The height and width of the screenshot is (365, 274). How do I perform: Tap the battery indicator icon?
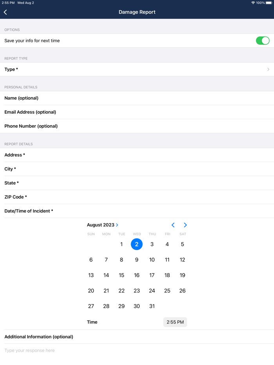tap(269, 3)
